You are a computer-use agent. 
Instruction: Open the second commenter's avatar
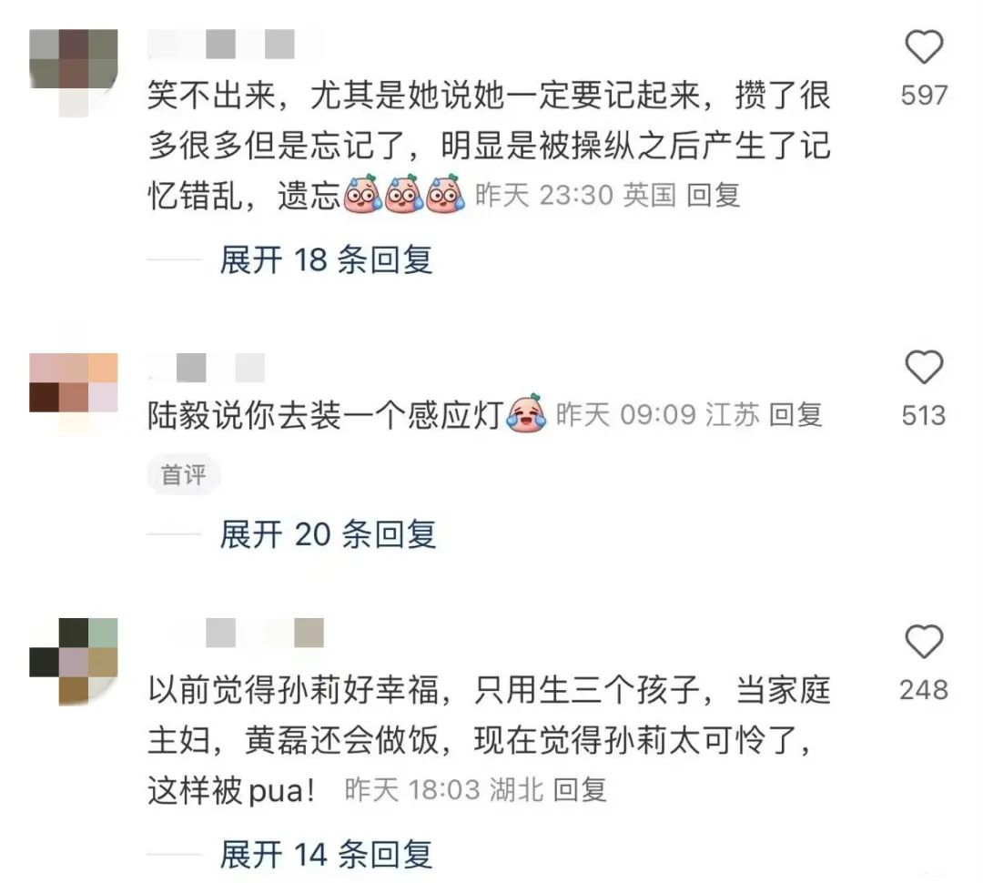pos(74,393)
